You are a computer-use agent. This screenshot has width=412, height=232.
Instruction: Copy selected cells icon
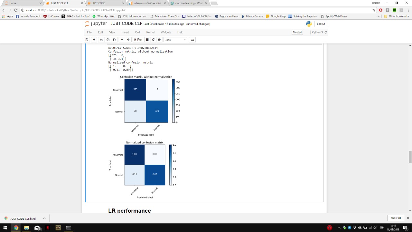pos(108,40)
